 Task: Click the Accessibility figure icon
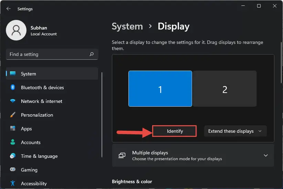[13, 183]
